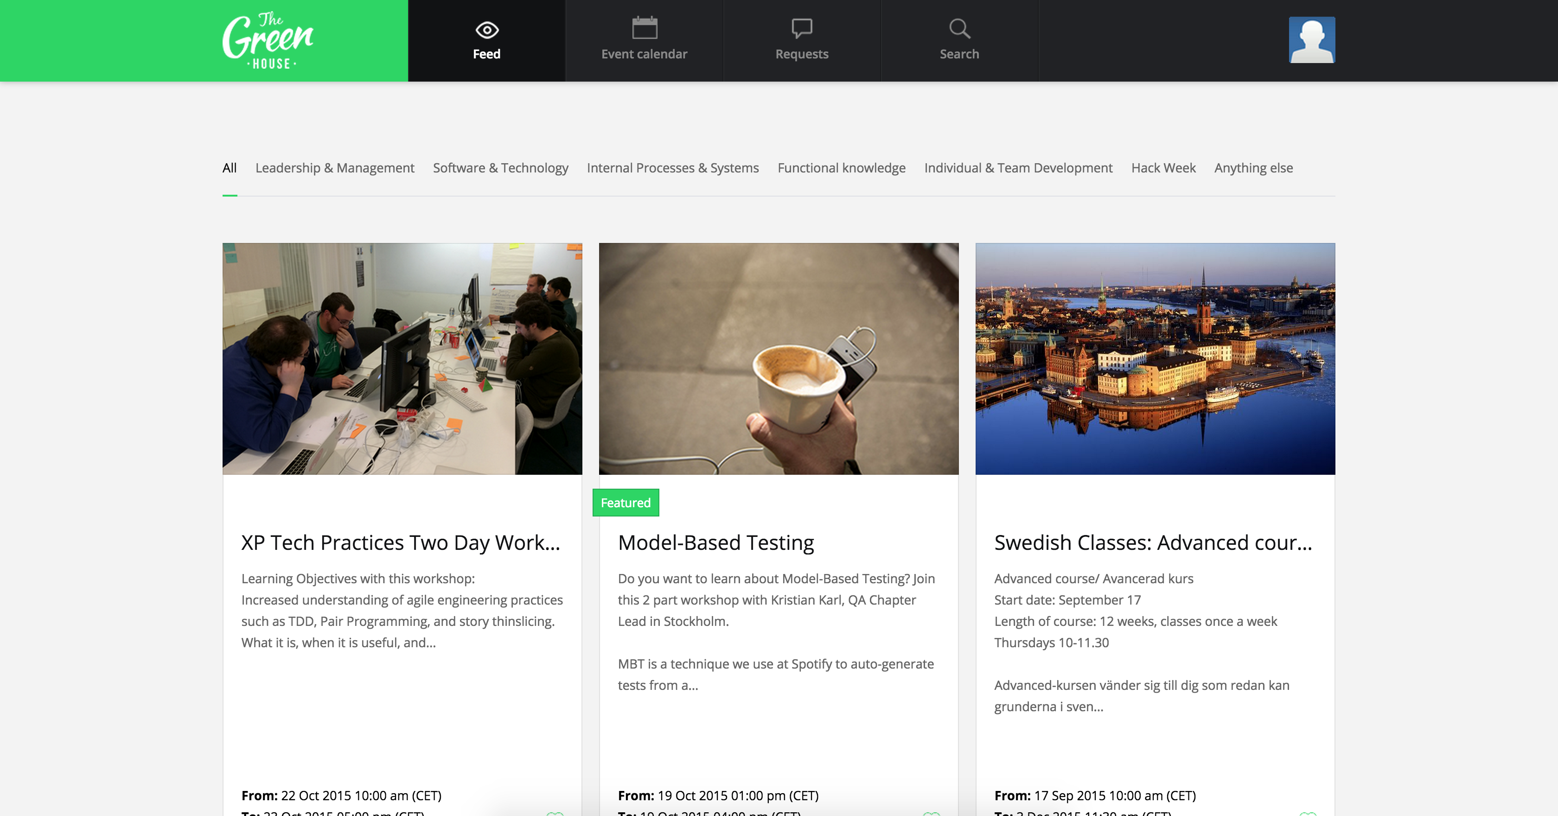Click the Search magnifier icon
The height and width of the screenshot is (816, 1558).
(x=958, y=28)
